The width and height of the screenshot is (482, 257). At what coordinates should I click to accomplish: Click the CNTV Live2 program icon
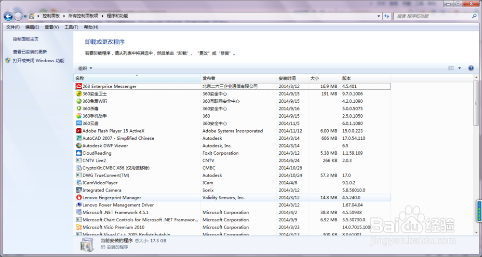[x=79, y=161]
